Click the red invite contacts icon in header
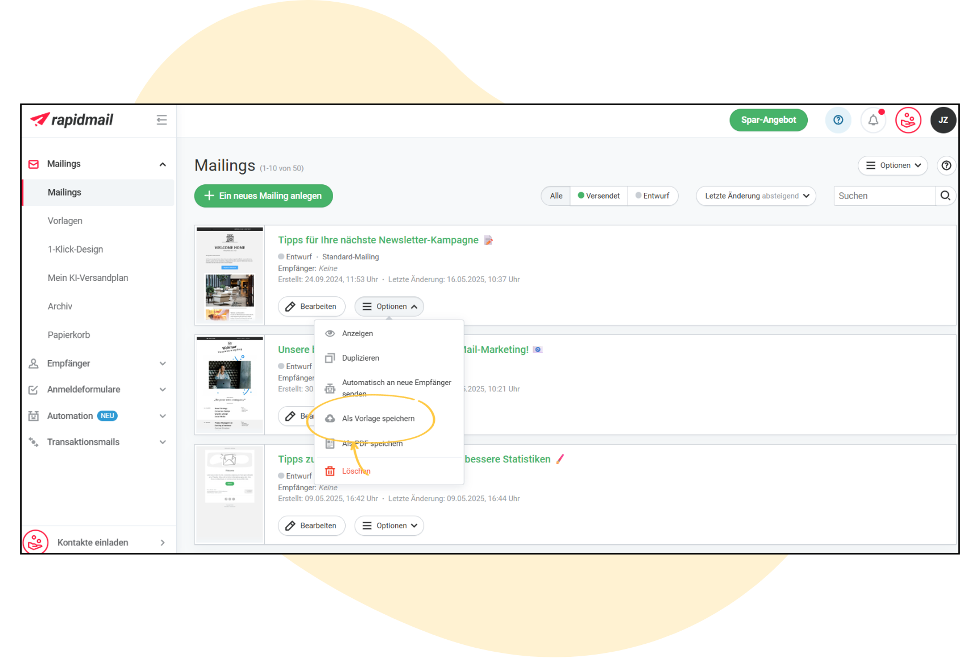980x658 pixels. tap(908, 120)
